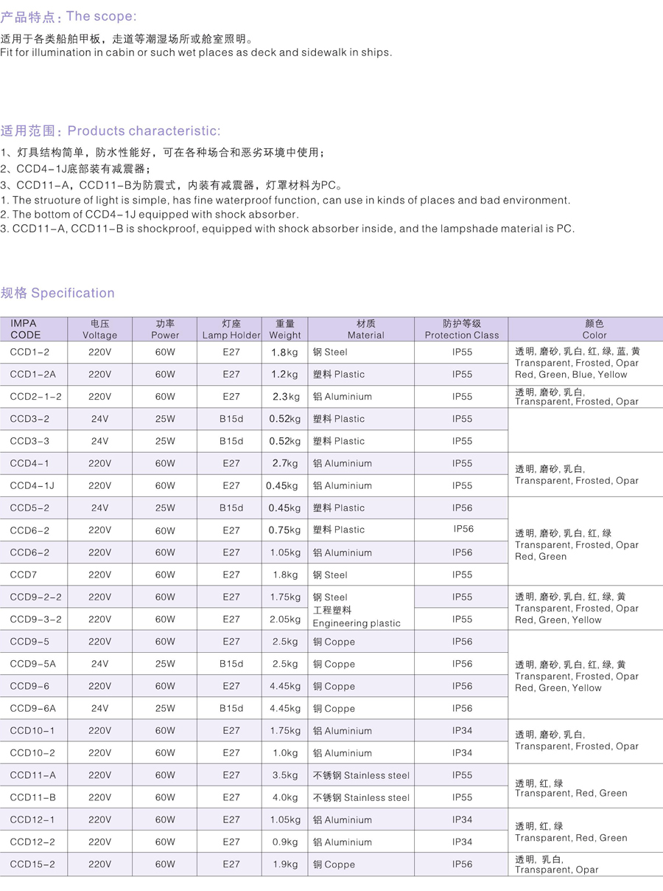Click the CCD9-6A code cell
This screenshot has height=891, width=663.
click(x=33, y=708)
